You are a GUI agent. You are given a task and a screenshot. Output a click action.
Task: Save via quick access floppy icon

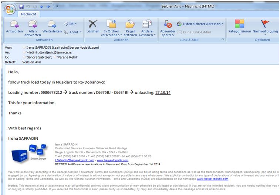point(21,7)
